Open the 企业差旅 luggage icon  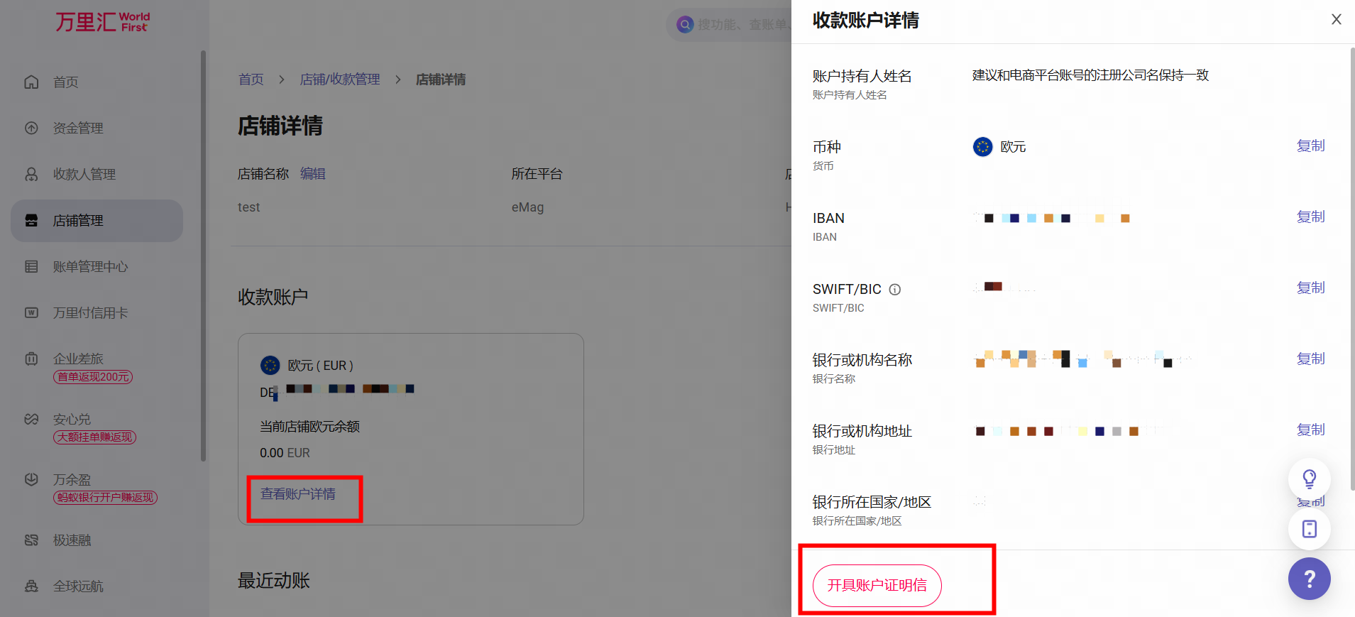pos(31,359)
